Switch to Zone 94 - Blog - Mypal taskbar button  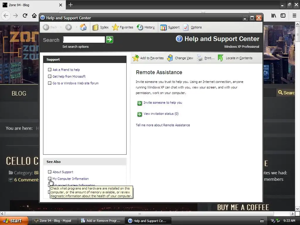[54, 221]
